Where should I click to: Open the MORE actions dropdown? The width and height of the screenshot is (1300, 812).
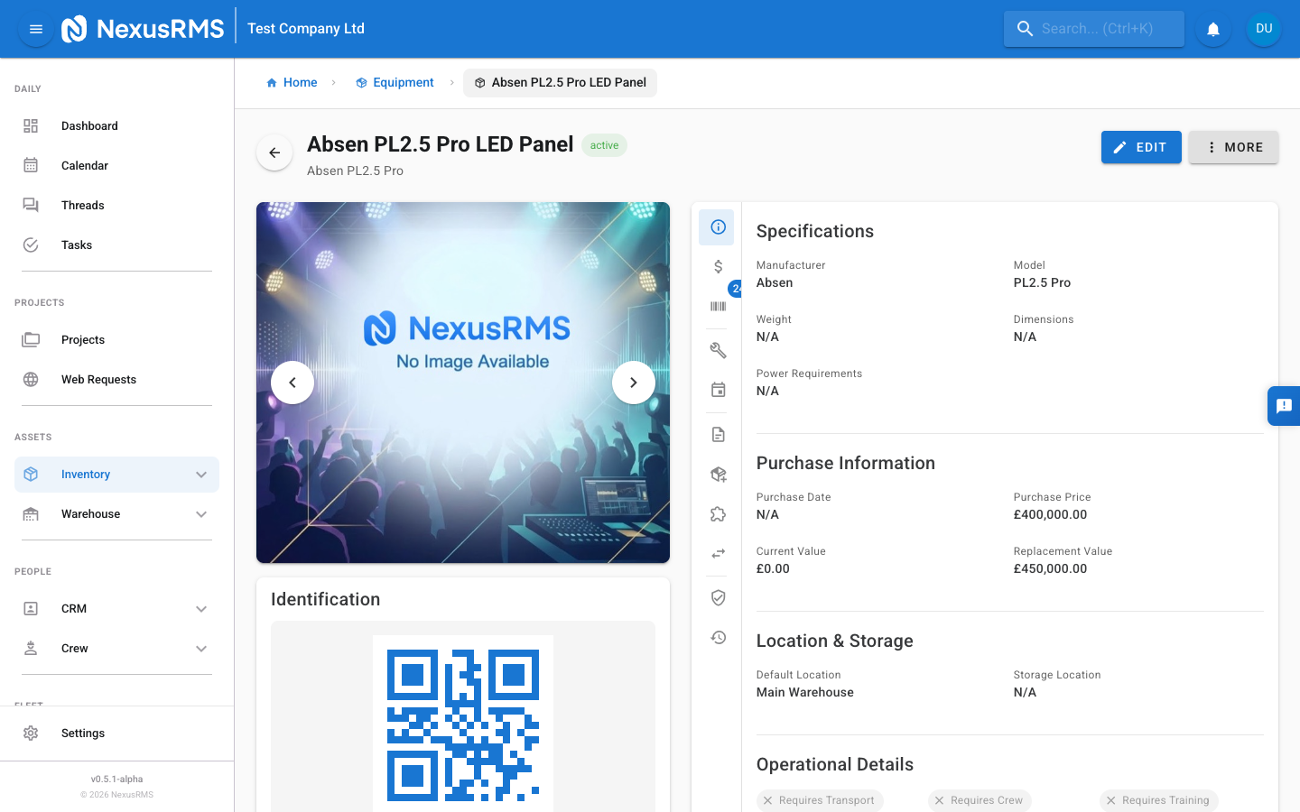pyautogui.click(x=1233, y=147)
